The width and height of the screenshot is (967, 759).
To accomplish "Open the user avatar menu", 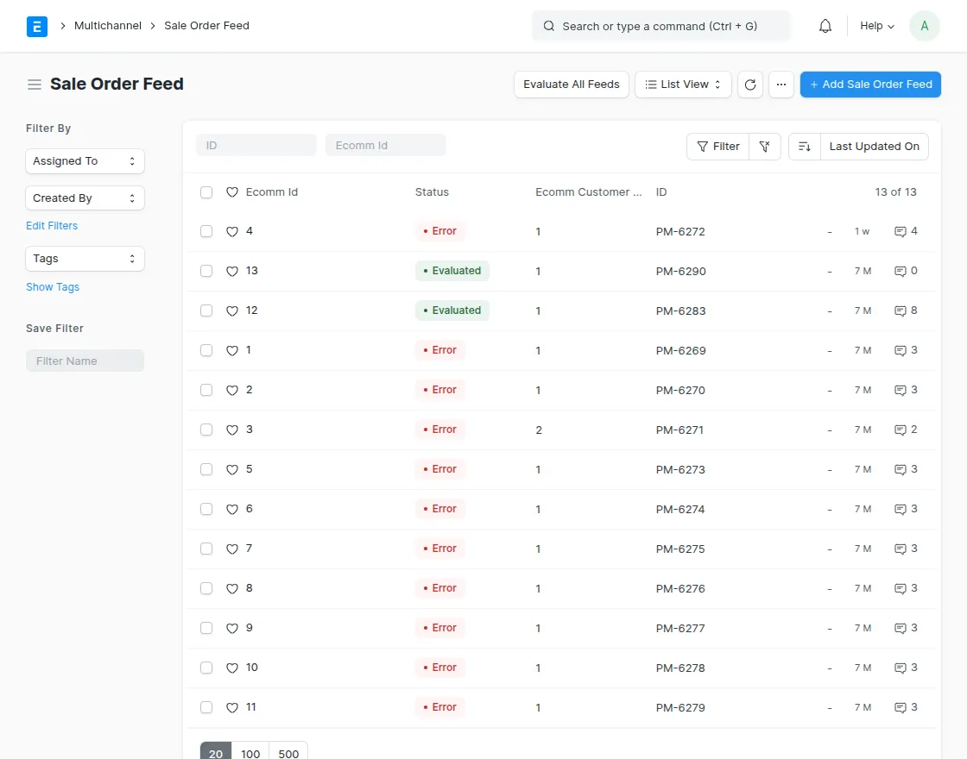I will [x=924, y=26].
